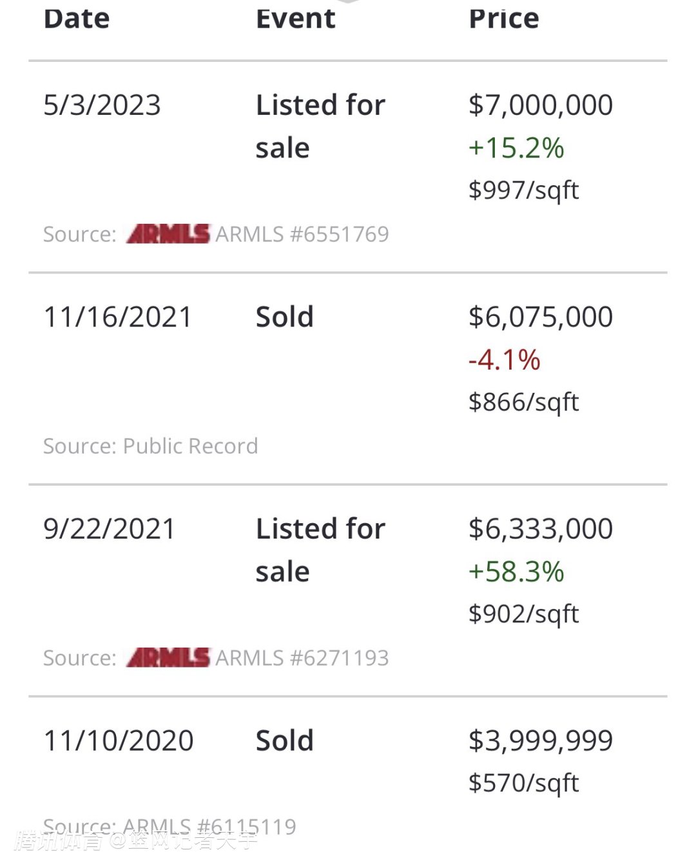Open the ARMLS #6115119 source link
The height and width of the screenshot is (863, 696).
coord(209,826)
